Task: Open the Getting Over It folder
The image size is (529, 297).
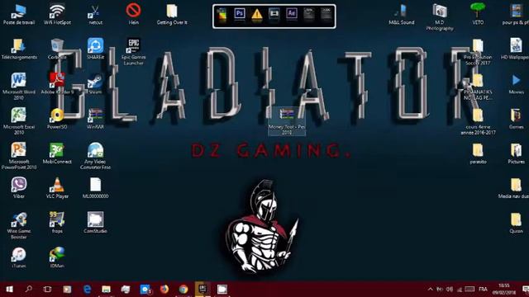Action: pyautogui.click(x=172, y=15)
